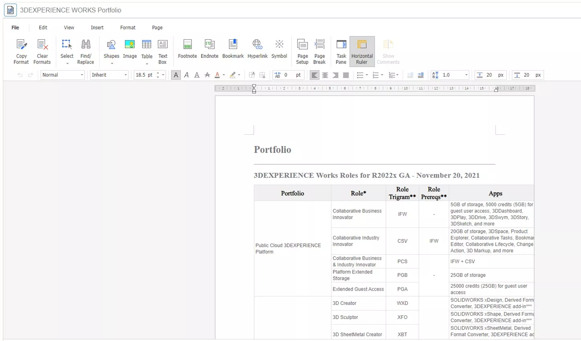Insert a Page Break
The height and width of the screenshot is (341, 581).
coord(320,51)
